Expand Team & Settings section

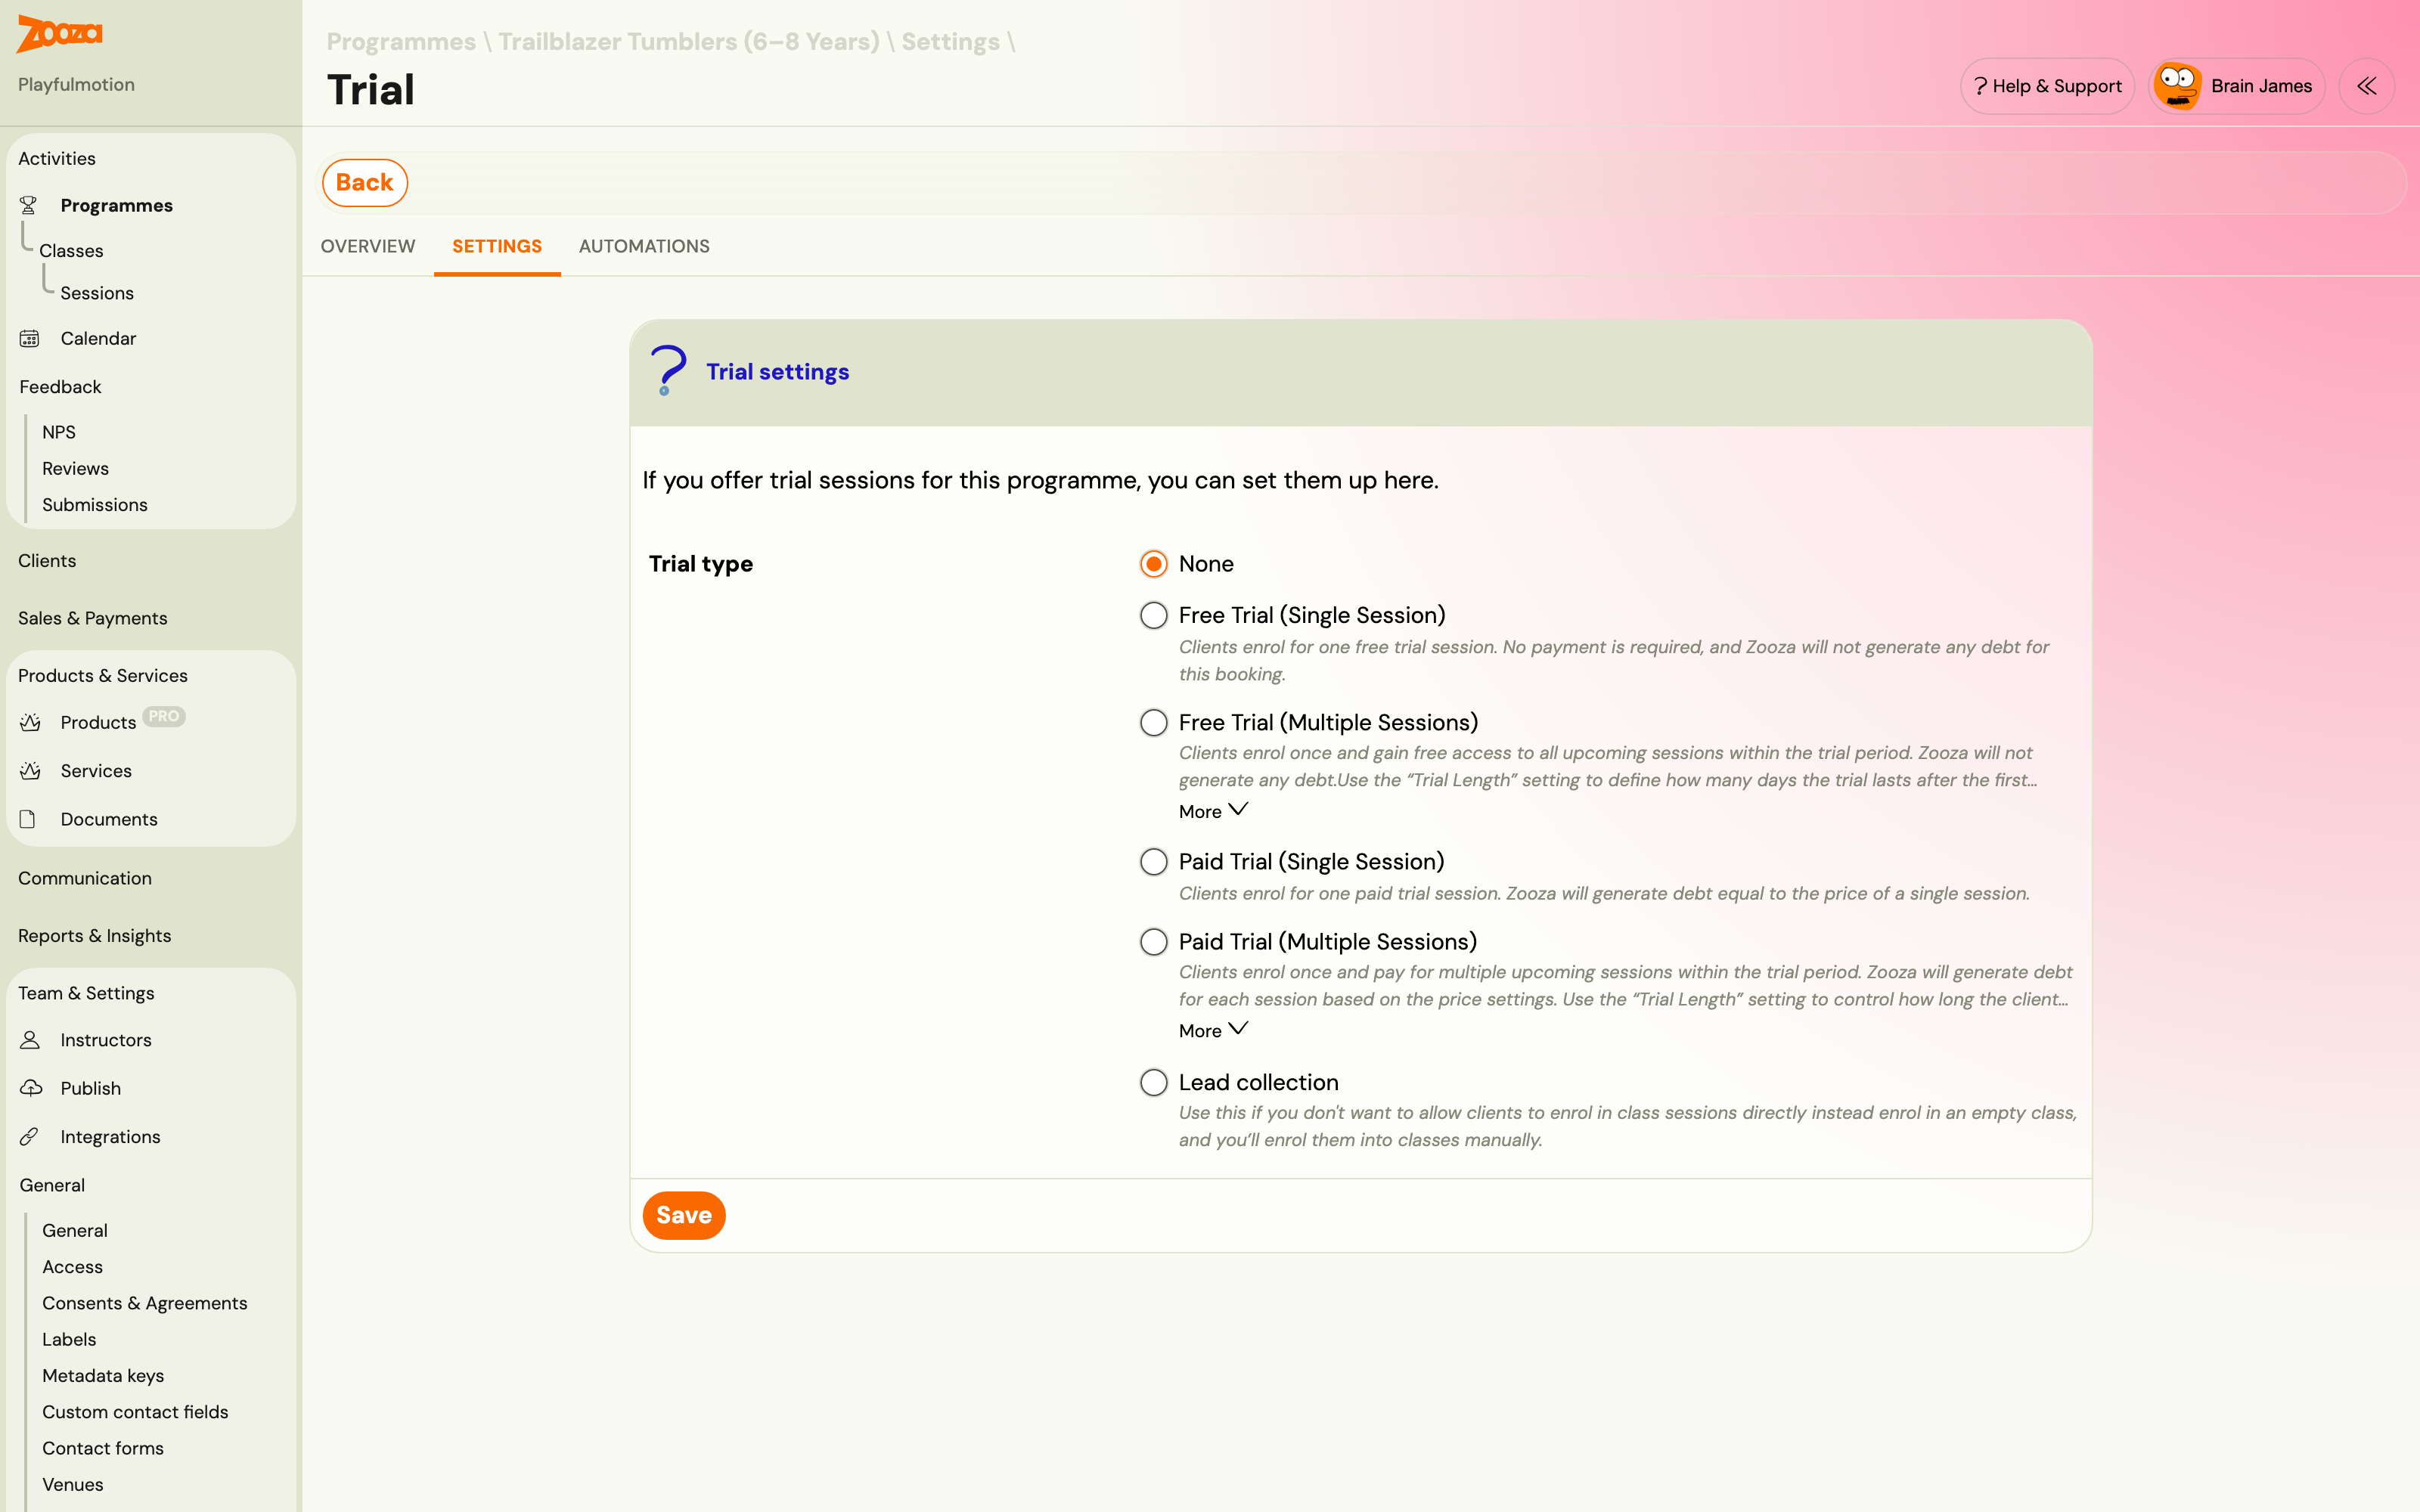click(86, 993)
